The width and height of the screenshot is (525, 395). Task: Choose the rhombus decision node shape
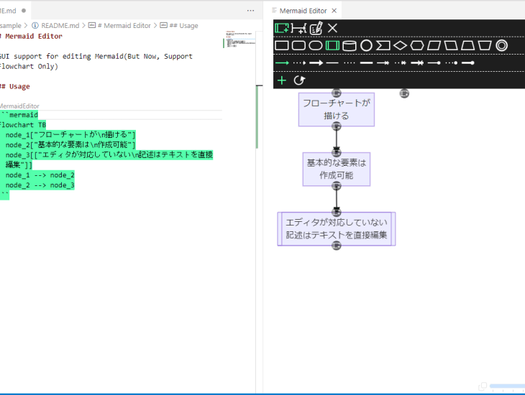(400, 46)
